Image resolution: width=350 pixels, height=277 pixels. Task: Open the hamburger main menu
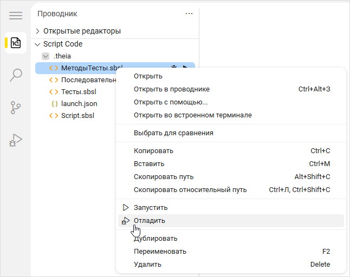(15, 15)
